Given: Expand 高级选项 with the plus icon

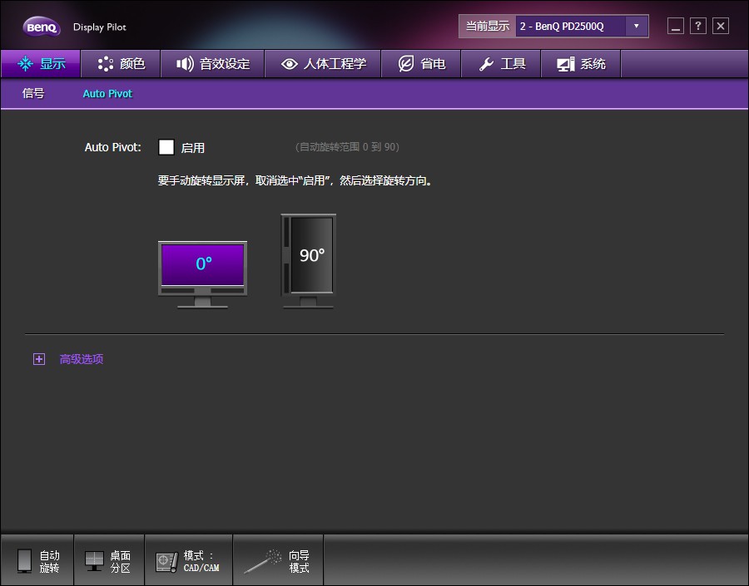Looking at the screenshot, I should click(x=39, y=359).
